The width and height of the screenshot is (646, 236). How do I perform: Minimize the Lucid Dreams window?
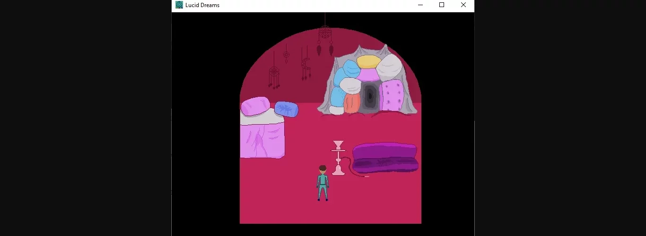pyautogui.click(x=420, y=5)
